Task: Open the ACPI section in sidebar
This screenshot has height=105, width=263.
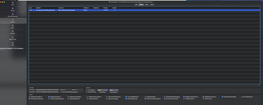Action: [x=13, y=3]
